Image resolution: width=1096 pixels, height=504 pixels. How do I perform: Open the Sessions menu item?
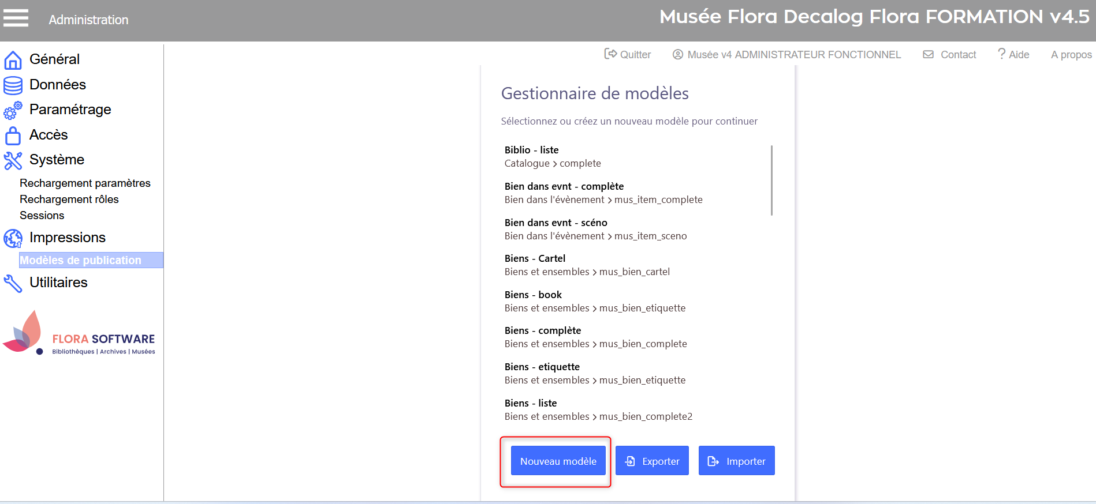coord(42,215)
